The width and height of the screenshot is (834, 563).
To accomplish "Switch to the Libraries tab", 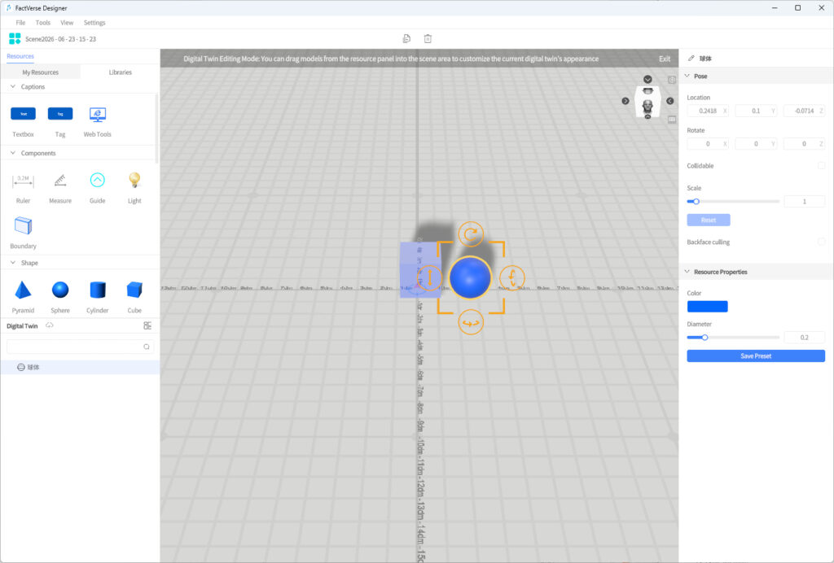I will click(121, 72).
